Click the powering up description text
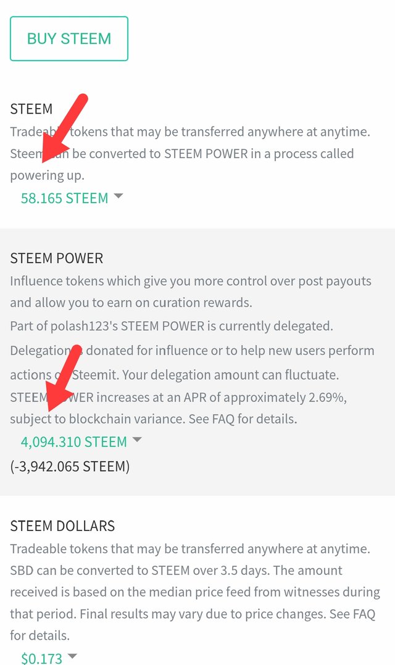The width and height of the screenshot is (395, 665). [47, 175]
